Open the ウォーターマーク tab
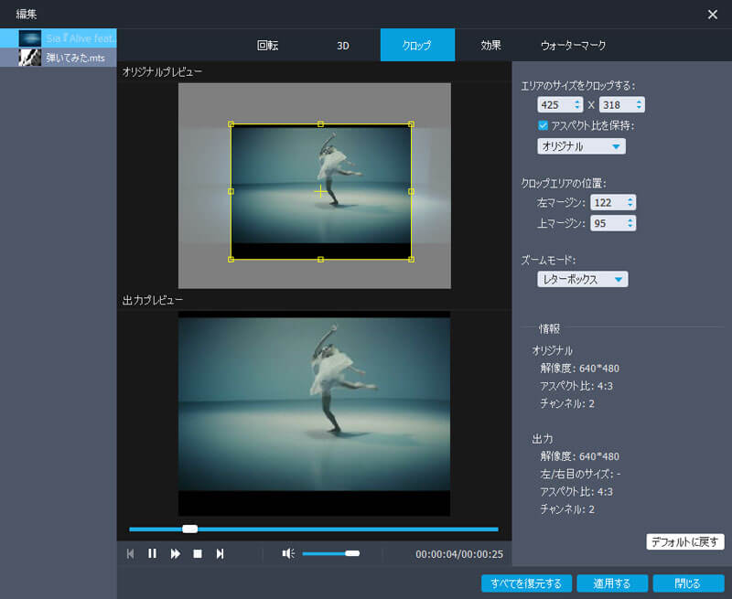Image resolution: width=732 pixels, height=599 pixels. tap(573, 45)
